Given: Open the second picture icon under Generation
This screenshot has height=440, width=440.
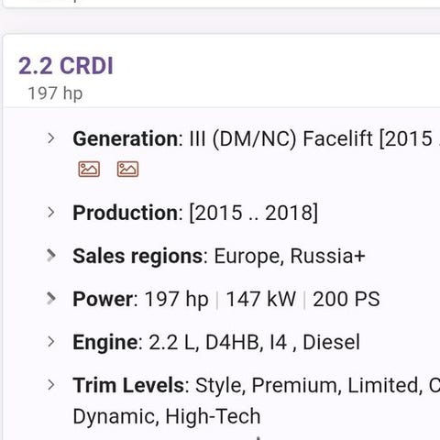Looking at the screenshot, I should point(127,169).
